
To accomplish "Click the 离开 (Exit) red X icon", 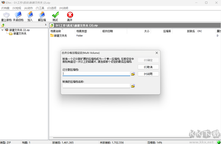I will [70, 16].
